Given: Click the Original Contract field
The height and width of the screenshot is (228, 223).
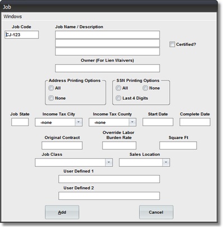Looking at the screenshot, I should [x=62, y=146].
